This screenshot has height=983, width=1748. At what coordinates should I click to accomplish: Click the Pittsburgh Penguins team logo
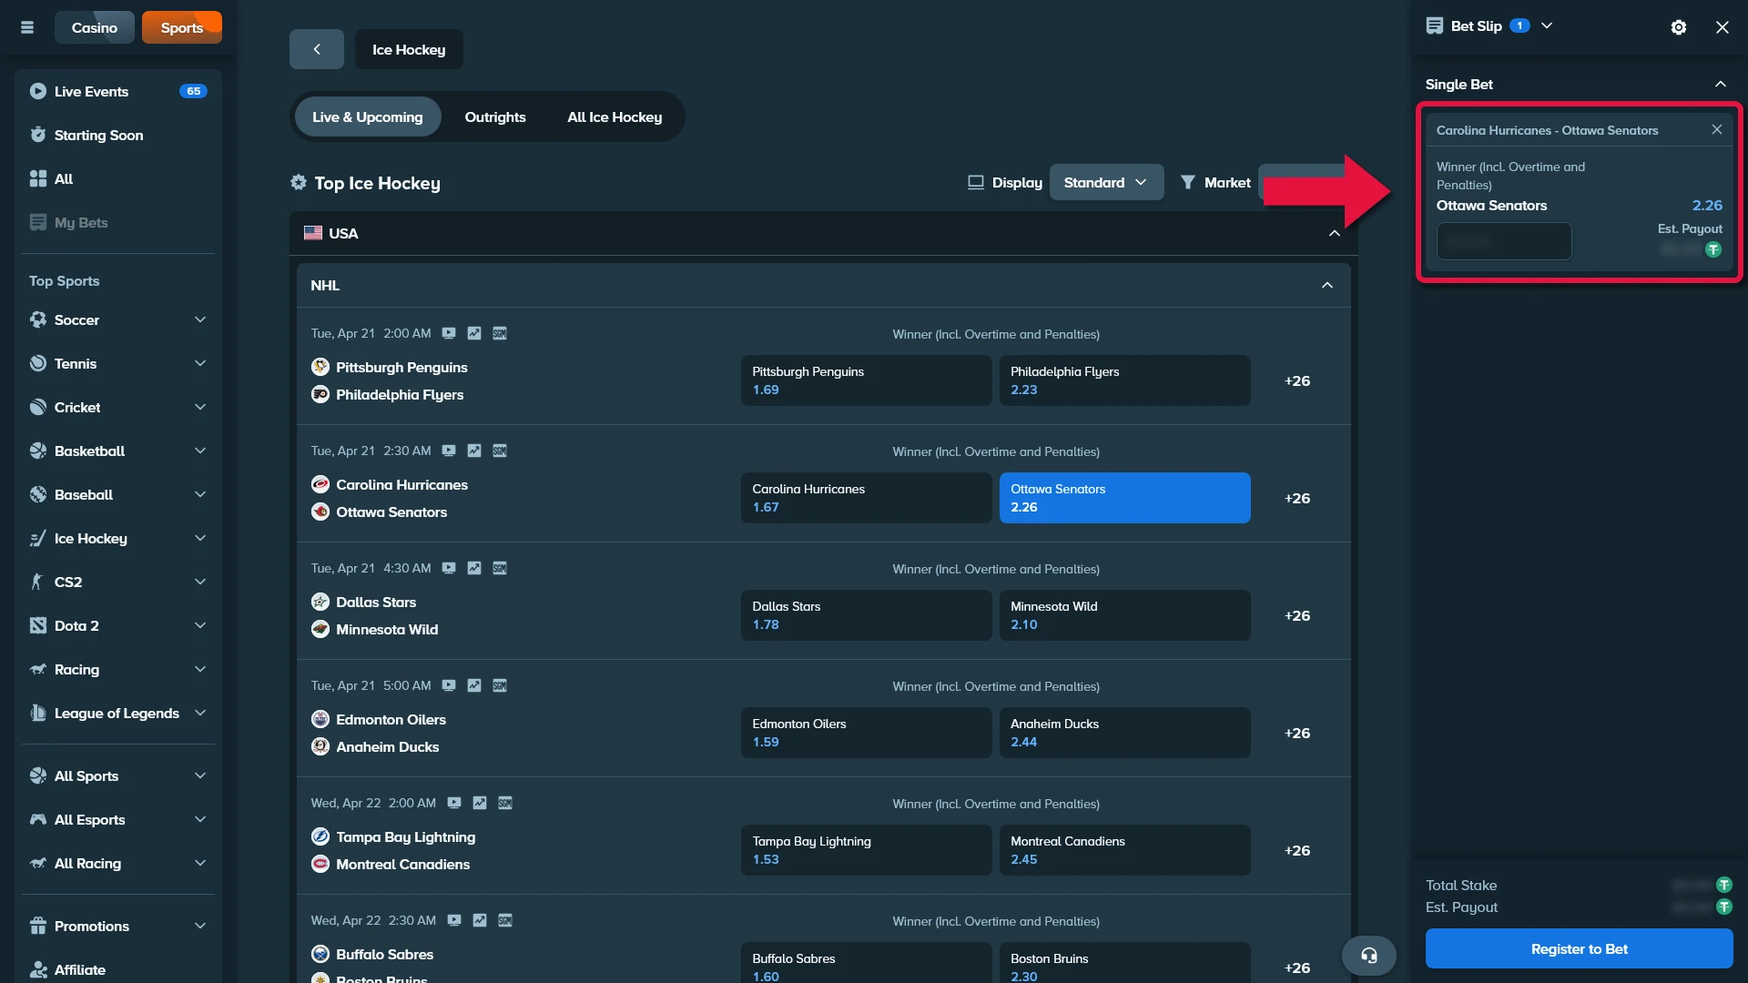click(x=320, y=367)
